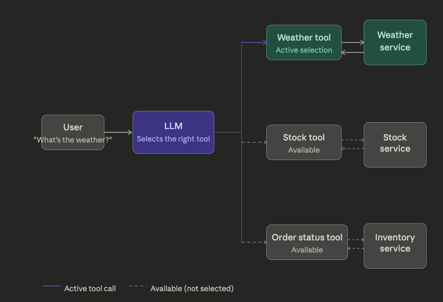Click the "Selects the right tool" text
Screen dimensions: 443x302
(173, 139)
